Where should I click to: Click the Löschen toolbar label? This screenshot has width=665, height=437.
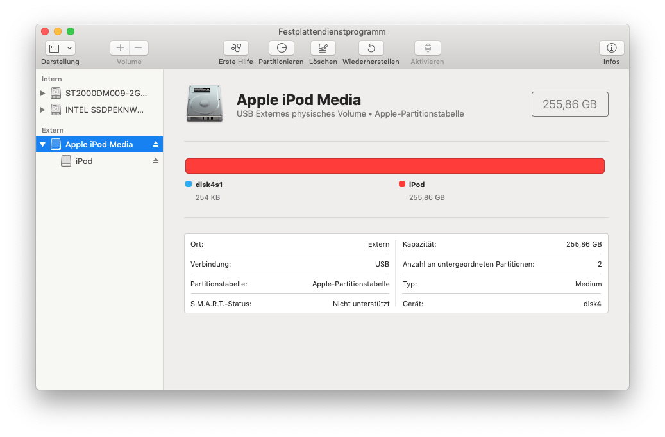point(323,62)
